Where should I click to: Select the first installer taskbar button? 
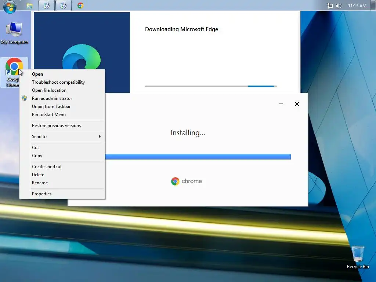[x=47, y=6]
